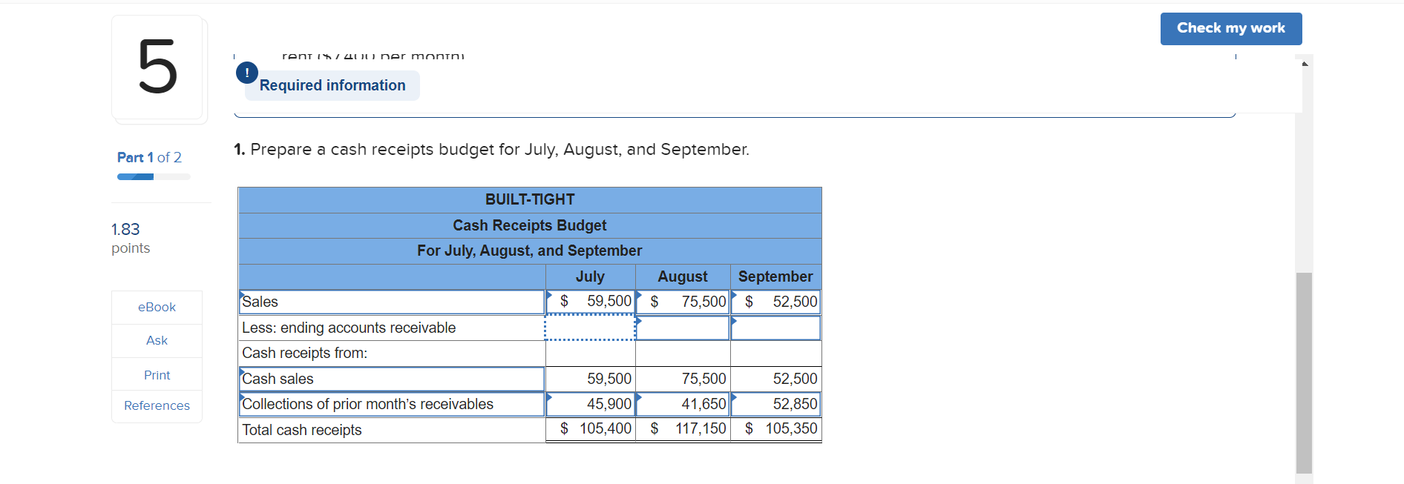The height and width of the screenshot is (484, 1404).
Task: Click July ending accounts receivable empty cell
Action: 591,327
